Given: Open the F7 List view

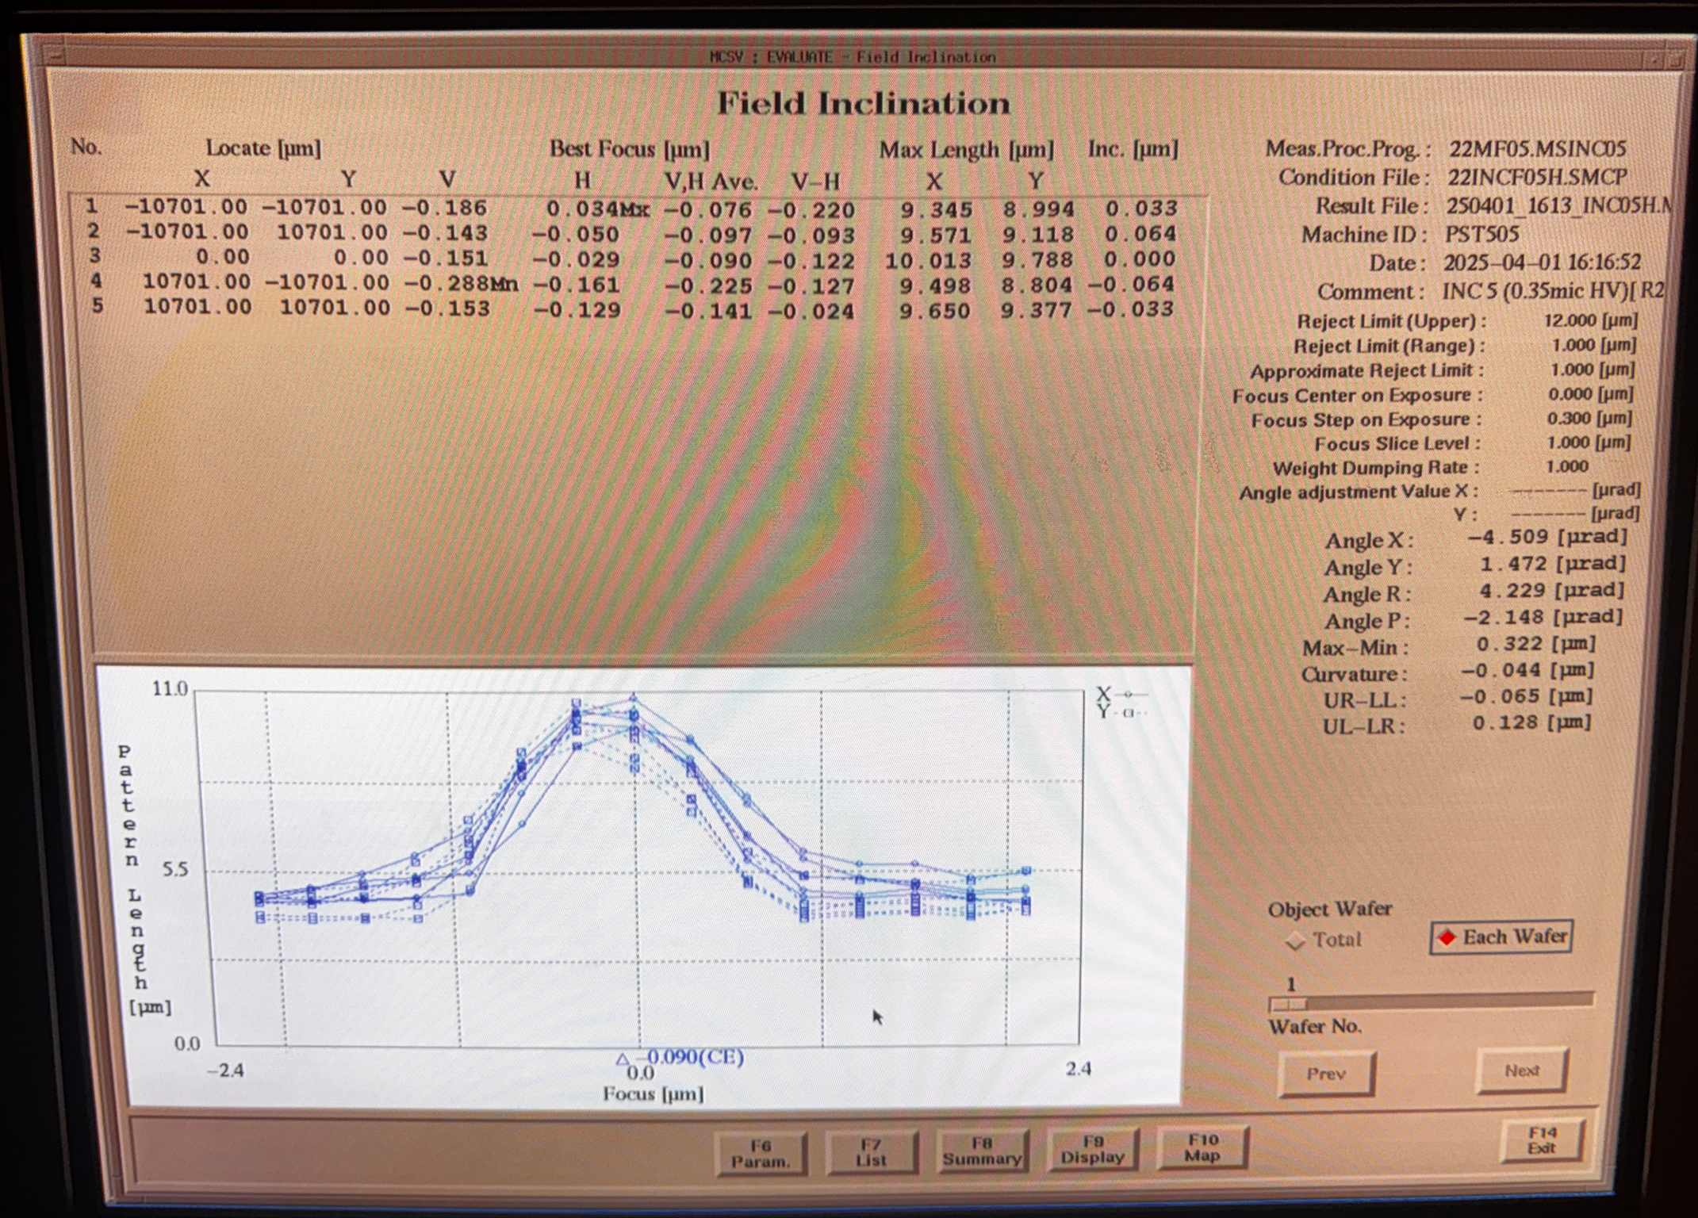Looking at the screenshot, I should pyautogui.click(x=871, y=1152).
